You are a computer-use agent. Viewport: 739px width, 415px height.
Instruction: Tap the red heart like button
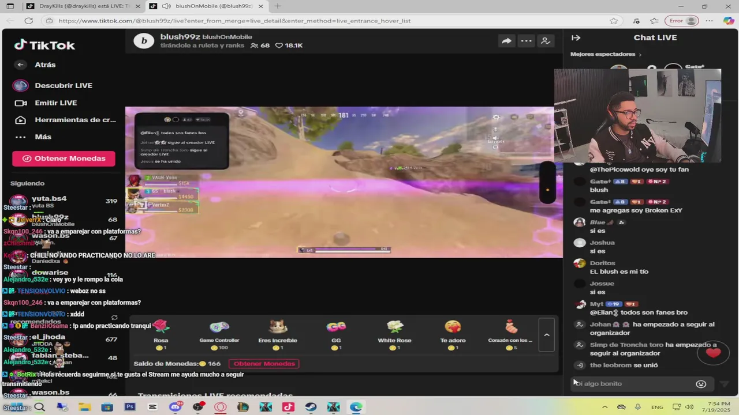(x=713, y=353)
